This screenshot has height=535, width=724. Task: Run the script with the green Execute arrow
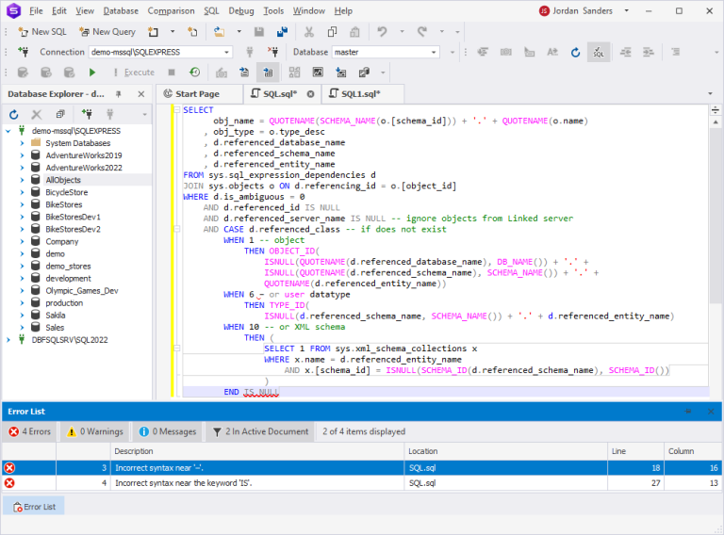[x=92, y=72]
